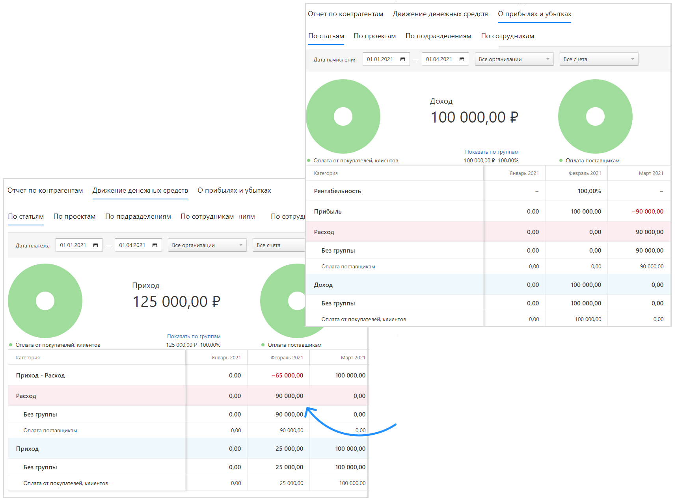Collapse 'Доход' row in profit-loss table
The height and width of the screenshot is (502, 676).
pos(488,284)
